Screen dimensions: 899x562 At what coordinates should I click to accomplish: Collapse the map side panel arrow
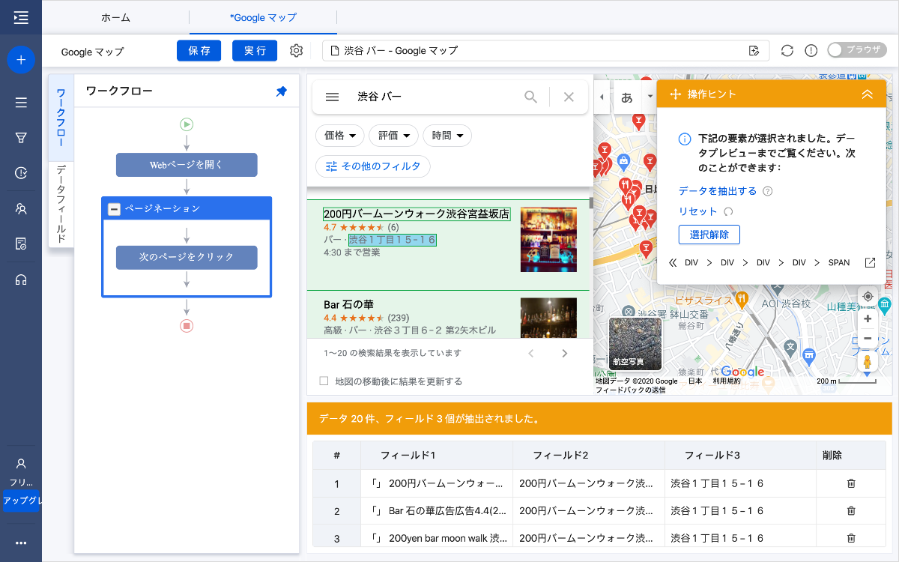click(602, 97)
